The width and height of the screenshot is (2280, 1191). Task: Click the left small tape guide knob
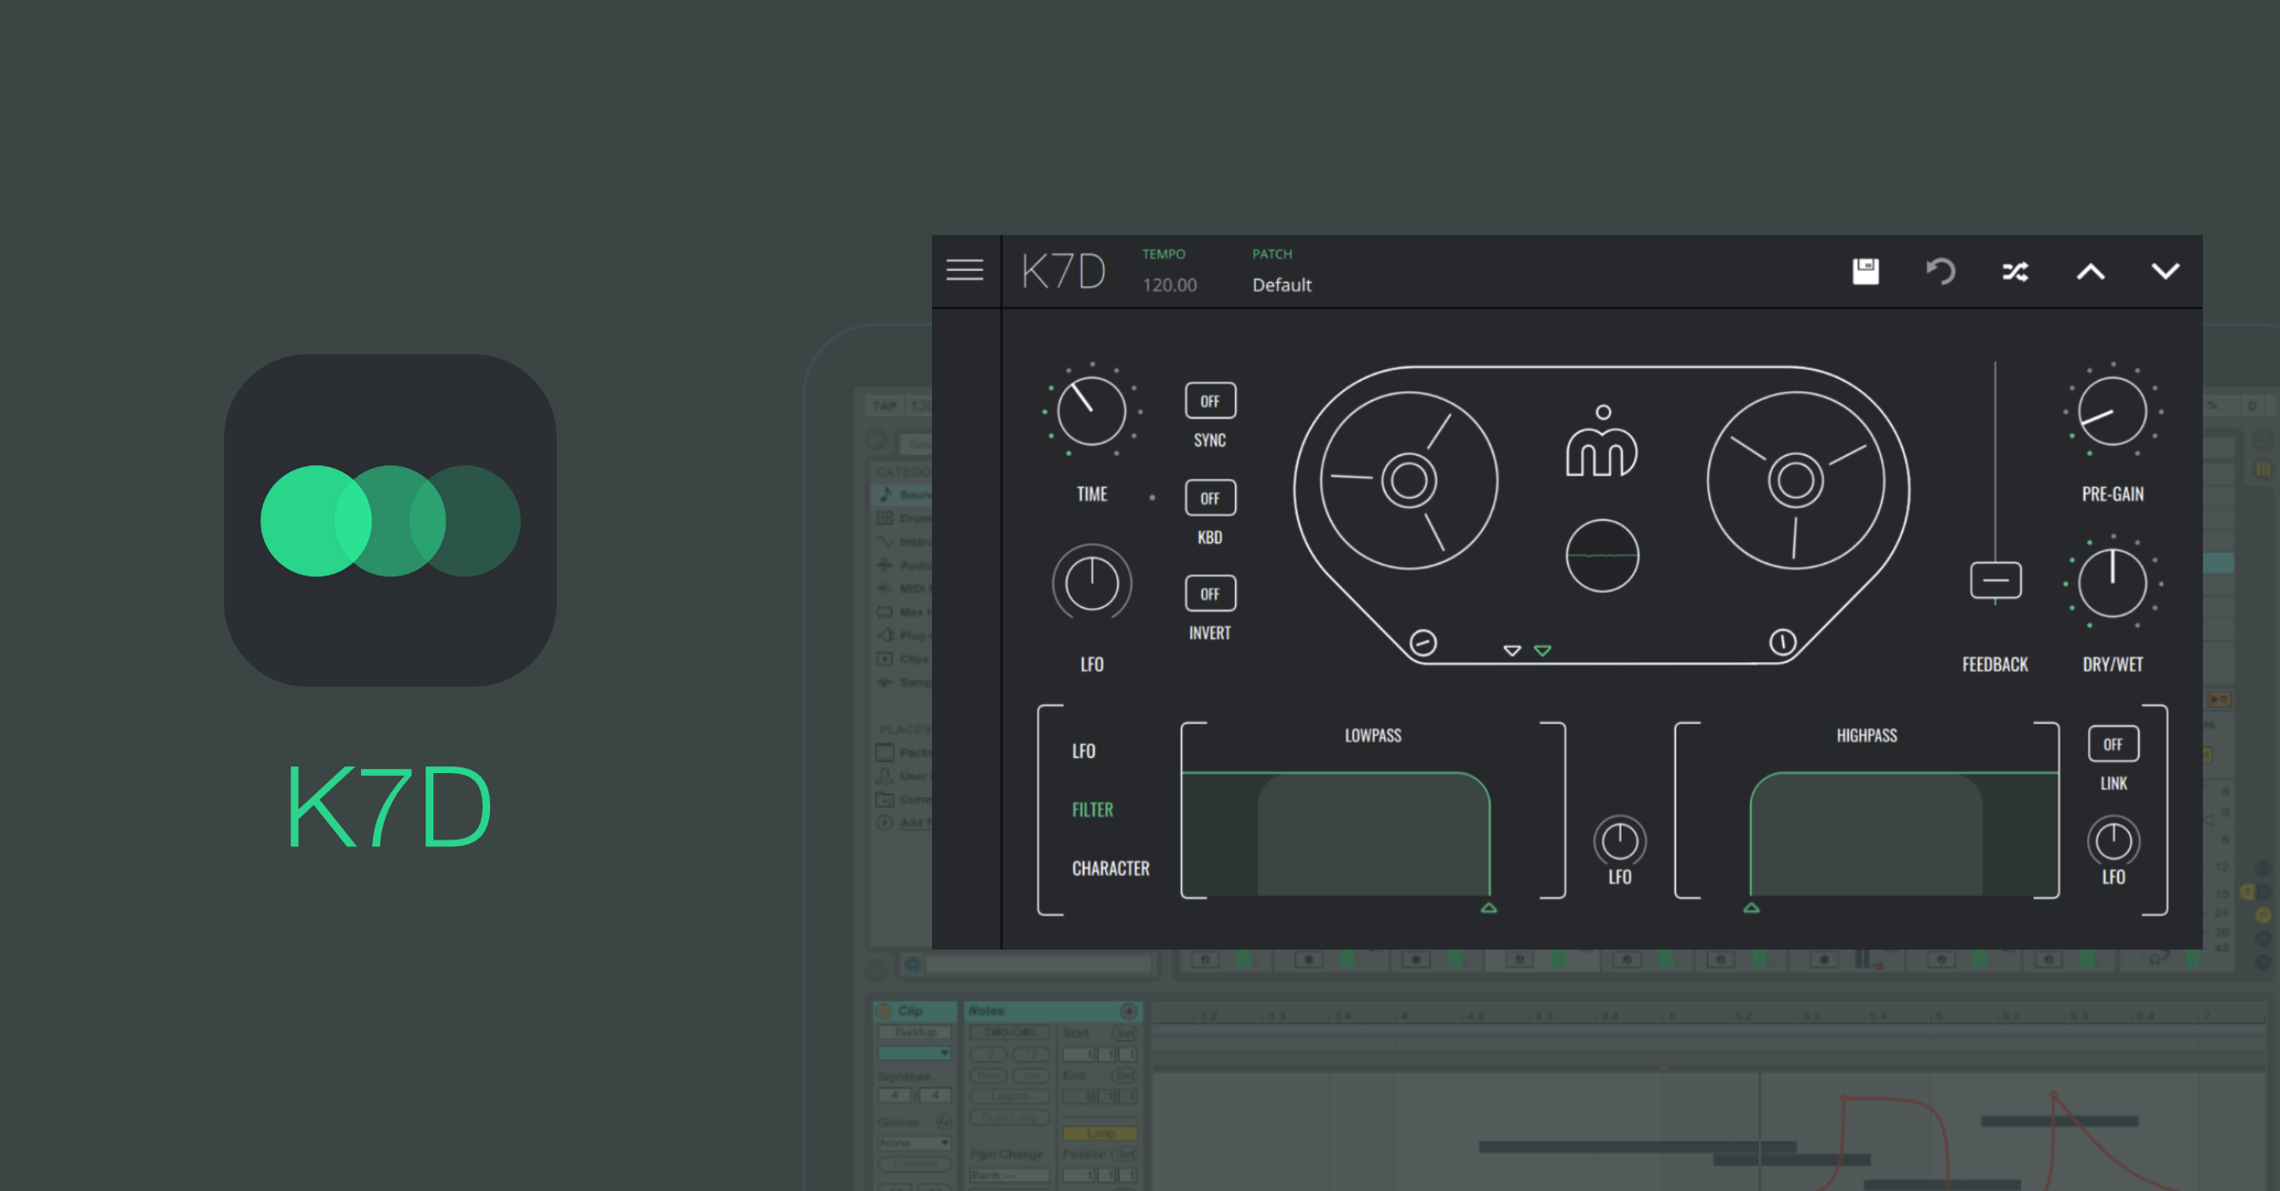pyautogui.click(x=1423, y=643)
